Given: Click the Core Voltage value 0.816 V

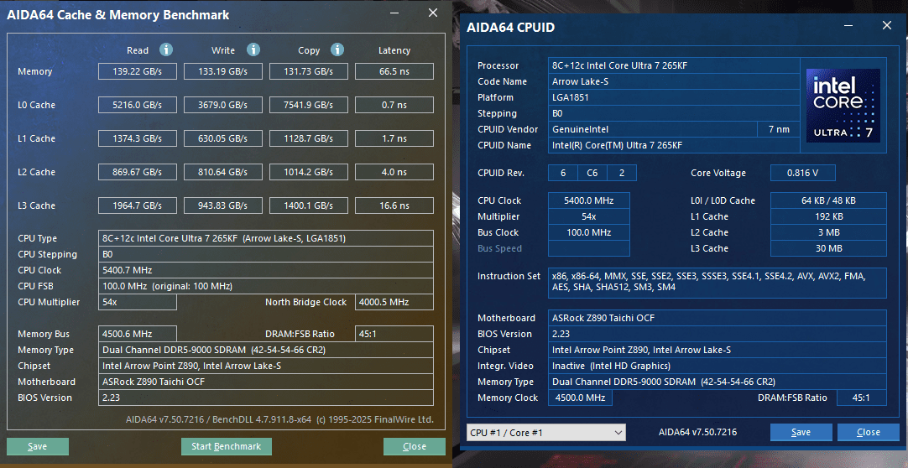Looking at the screenshot, I should tap(802, 173).
